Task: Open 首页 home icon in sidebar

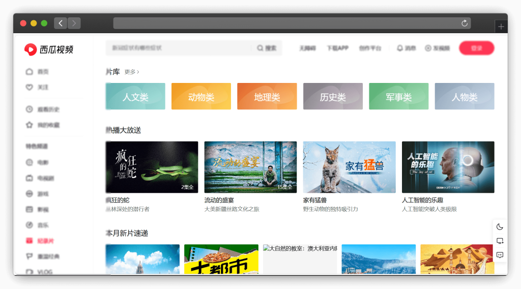Action: [29, 72]
